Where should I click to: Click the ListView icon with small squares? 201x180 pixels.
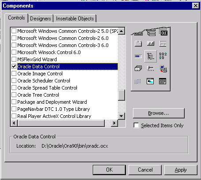[163, 56]
